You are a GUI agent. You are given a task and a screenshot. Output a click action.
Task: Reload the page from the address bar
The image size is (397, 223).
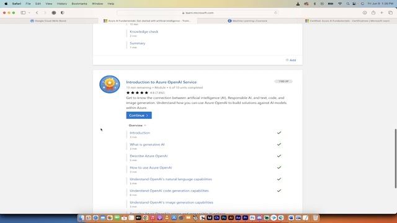(275, 12)
